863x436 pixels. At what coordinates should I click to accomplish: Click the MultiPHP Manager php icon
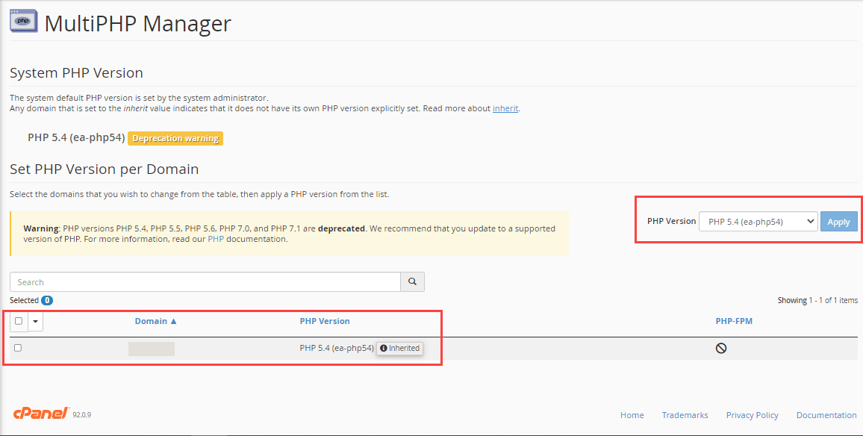click(x=24, y=21)
